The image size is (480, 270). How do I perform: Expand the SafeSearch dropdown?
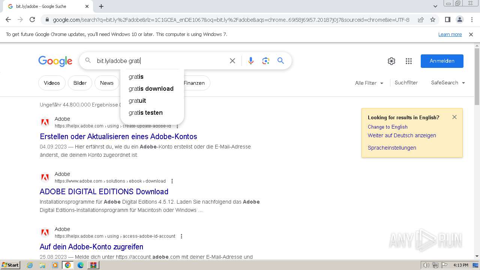coord(448,82)
